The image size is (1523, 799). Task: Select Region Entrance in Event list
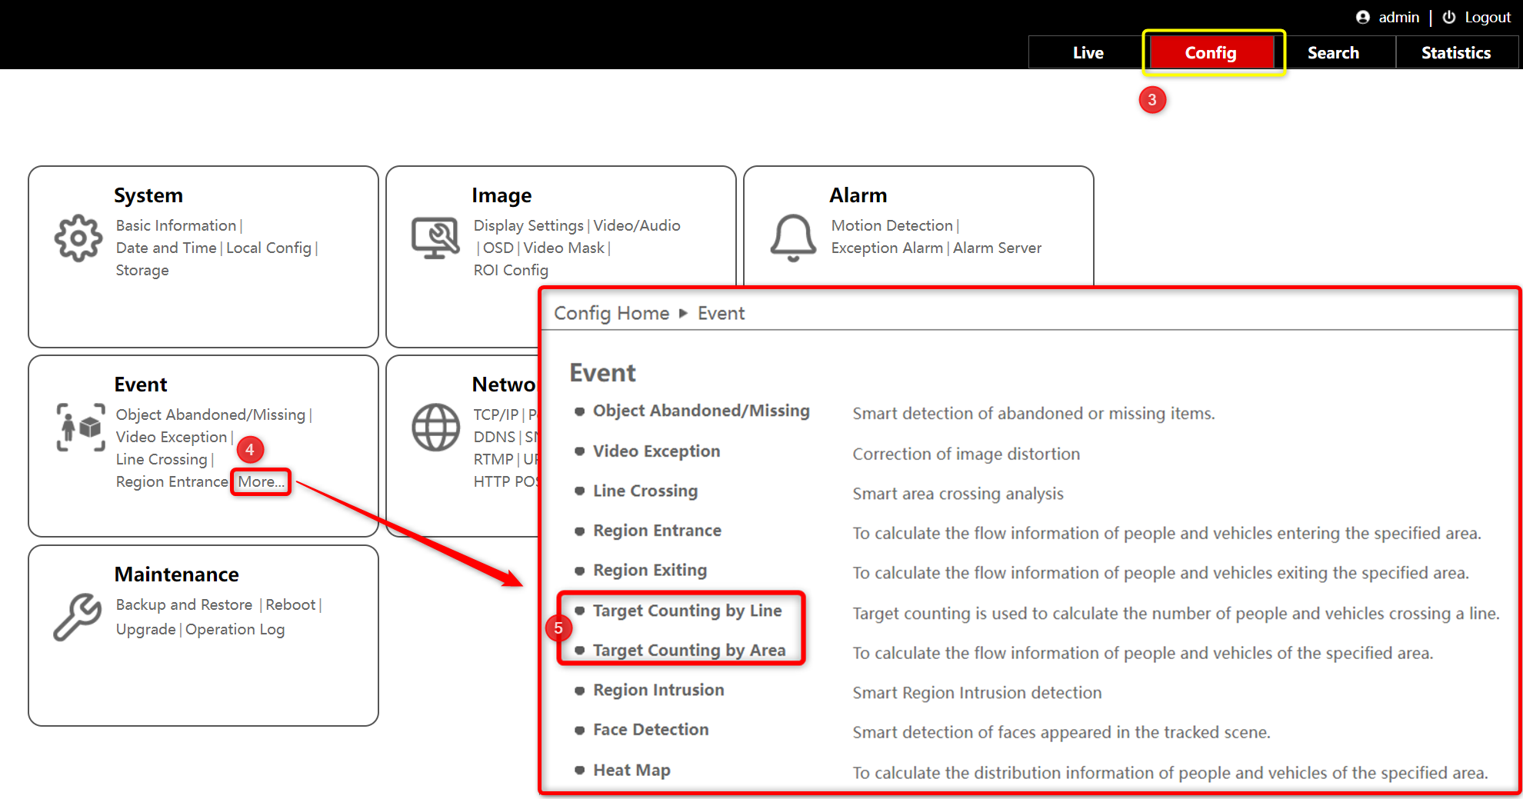tap(657, 531)
